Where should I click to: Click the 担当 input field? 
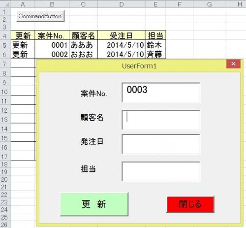click(x=161, y=171)
